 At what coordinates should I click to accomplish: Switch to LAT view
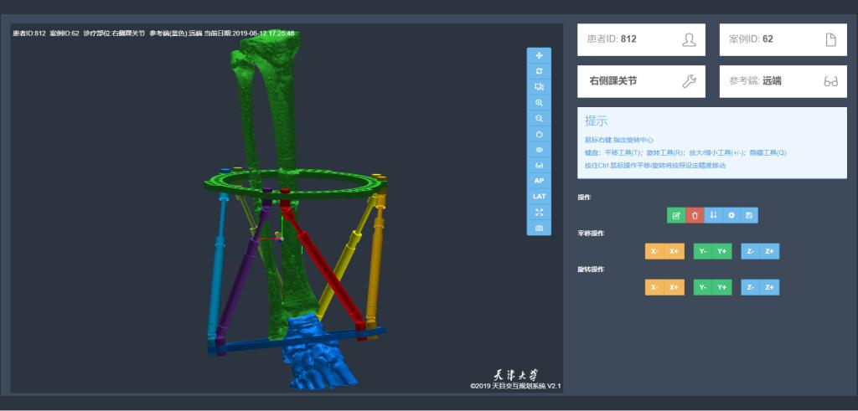coord(539,196)
